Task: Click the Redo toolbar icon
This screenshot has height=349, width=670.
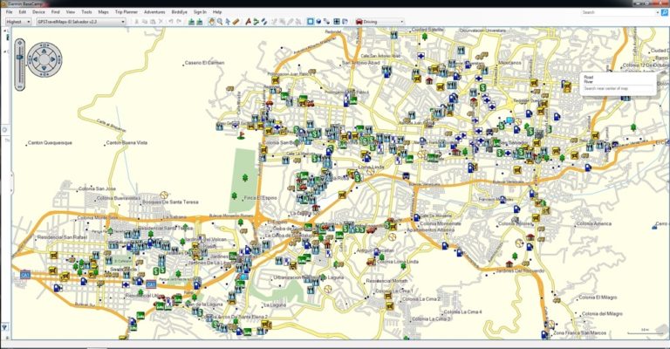Action: click(x=179, y=21)
